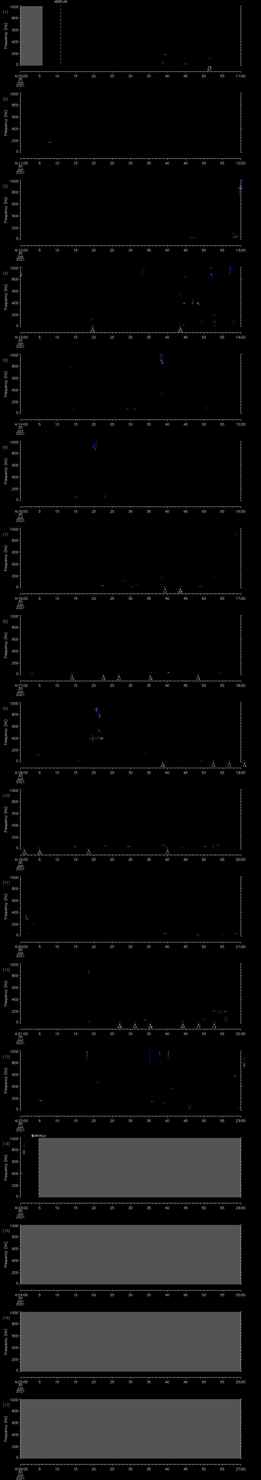Click the dashed line at data gap start in panel (14)
This screenshot has width=261, height=1480.
pyautogui.click(x=38, y=1168)
